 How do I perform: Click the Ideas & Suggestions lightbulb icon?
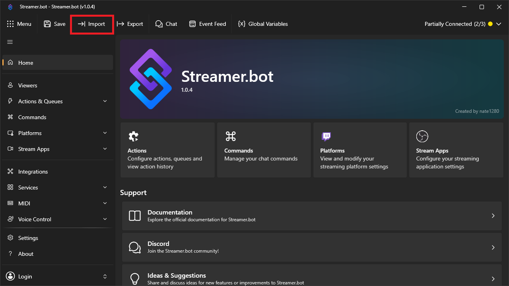click(135, 278)
